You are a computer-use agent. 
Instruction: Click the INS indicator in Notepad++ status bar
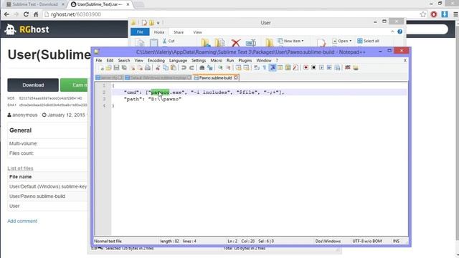point(396,241)
